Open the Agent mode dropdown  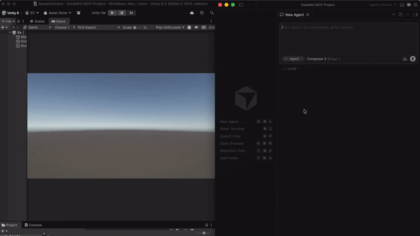[293, 59]
